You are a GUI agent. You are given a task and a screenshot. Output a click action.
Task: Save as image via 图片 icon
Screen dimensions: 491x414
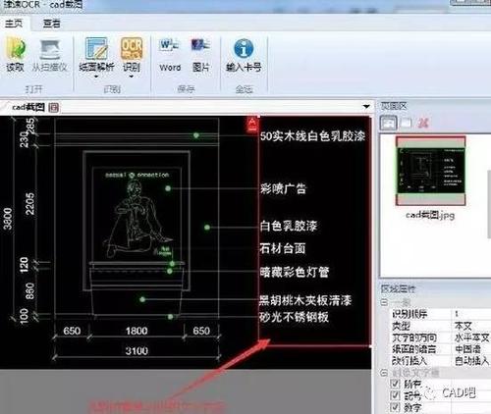(x=200, y=54)
